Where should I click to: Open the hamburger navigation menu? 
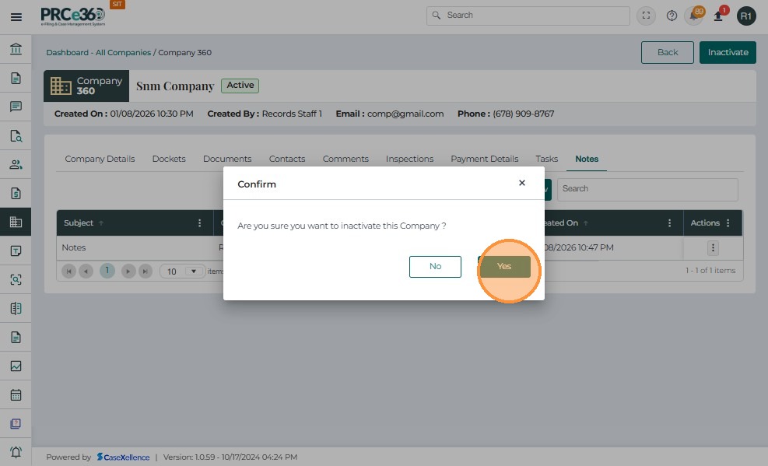tap(16, 17)
